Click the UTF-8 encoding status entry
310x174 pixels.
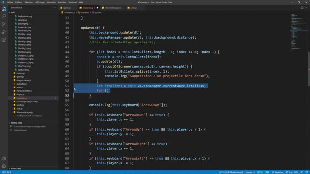coord(260,172)
